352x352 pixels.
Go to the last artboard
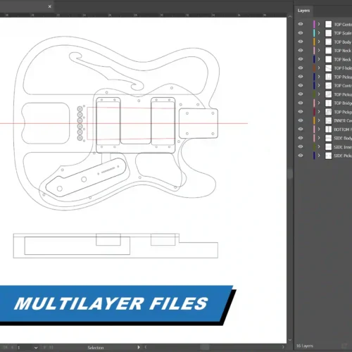(51, 348)
